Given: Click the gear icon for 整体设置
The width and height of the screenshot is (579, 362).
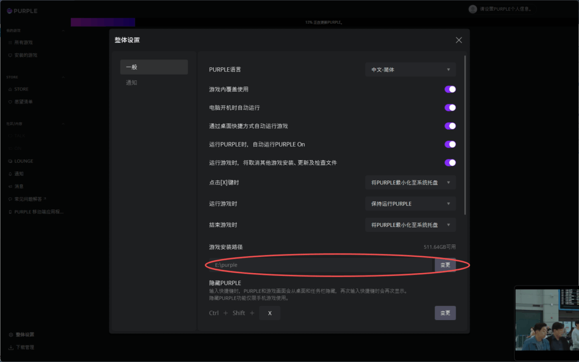Looking at the screenshot, I should click(x=11, y=335).
